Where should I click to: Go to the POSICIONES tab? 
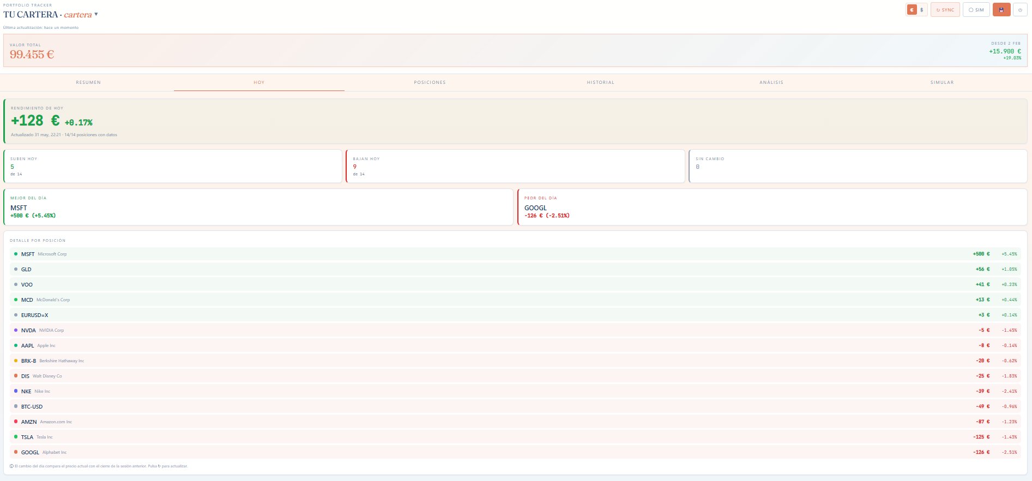pos(430,82)
